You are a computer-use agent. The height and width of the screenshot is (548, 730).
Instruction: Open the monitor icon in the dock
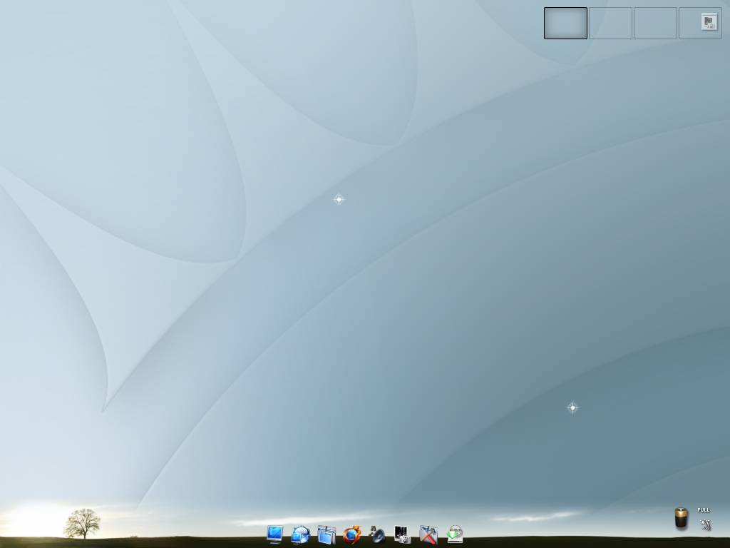click(x=274, y=534)
